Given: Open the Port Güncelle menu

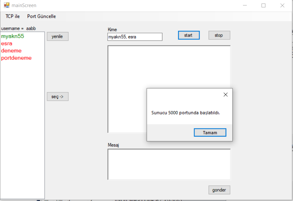Looking at the screenshot, I should (x=41, y=16).
